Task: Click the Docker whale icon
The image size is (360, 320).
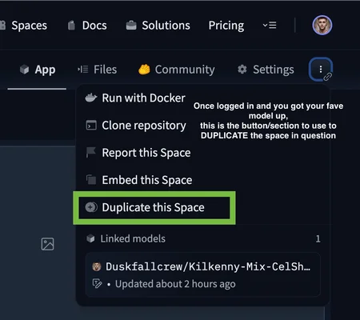Action: click(x=91, y=98)
